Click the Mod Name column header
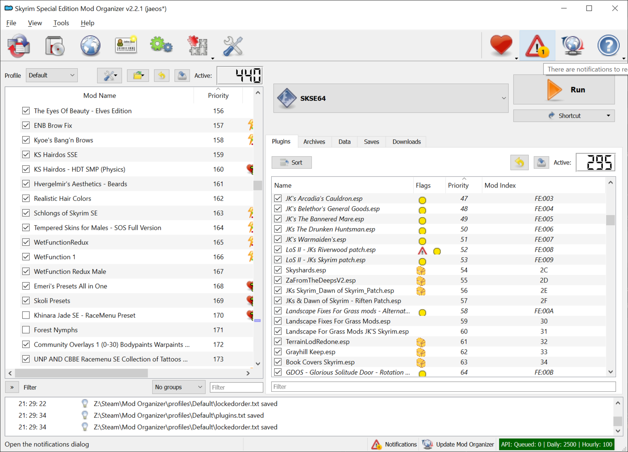This screenshot has width=628, height=452. pos(100,95)
